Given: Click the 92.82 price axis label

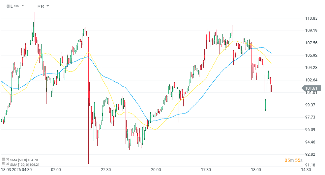Looking at the screenshot, I should point(311,154).
